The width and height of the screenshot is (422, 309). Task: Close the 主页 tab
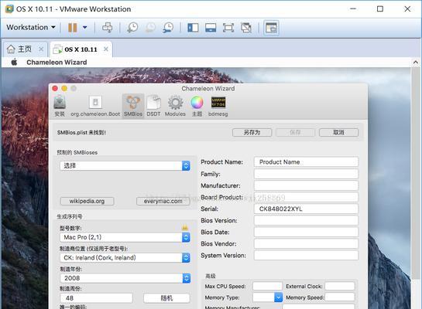point(41,49)
